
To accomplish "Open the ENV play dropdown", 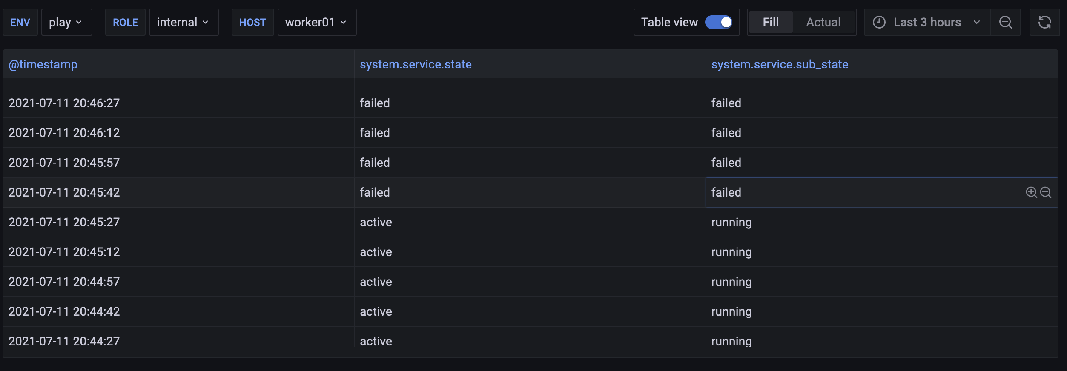I will (x=67, y=22).
